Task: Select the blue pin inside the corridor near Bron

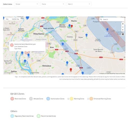Action: coord(63,44)
